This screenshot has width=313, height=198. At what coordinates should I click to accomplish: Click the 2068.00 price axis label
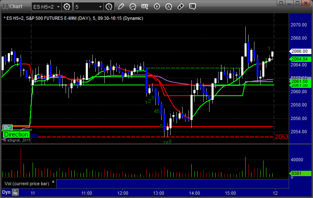(x=299, y=38)
